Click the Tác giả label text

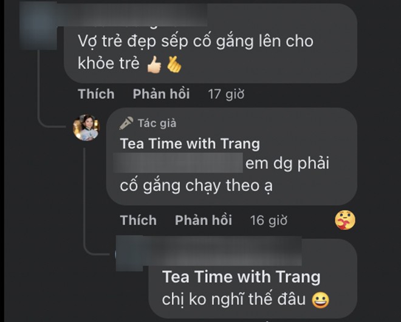[x=157, y=123]
